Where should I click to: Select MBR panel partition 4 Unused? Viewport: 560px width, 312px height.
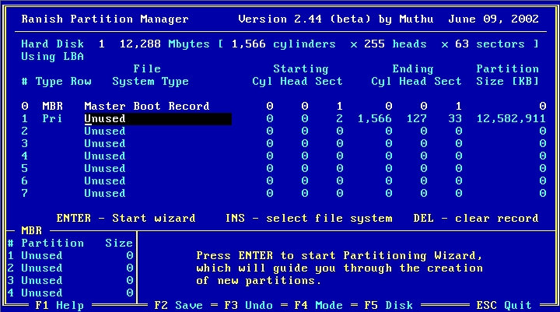(x=71, y=293)
